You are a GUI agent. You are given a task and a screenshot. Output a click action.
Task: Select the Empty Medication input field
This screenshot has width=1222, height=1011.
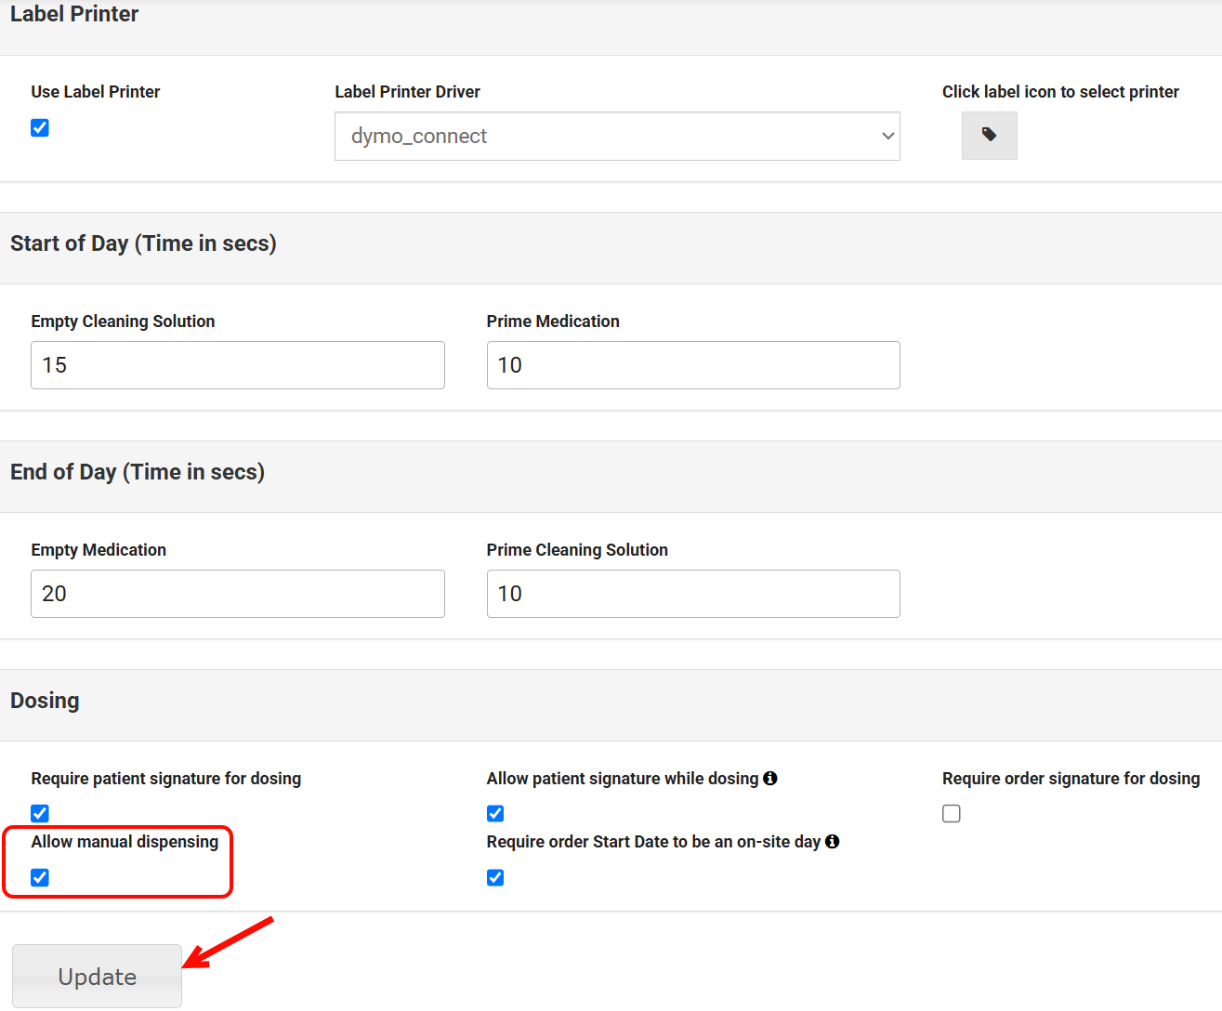coord(238,594)
